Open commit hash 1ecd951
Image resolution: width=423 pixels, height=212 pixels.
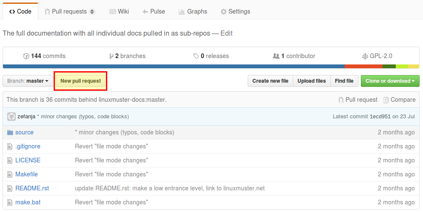point(380,117)
